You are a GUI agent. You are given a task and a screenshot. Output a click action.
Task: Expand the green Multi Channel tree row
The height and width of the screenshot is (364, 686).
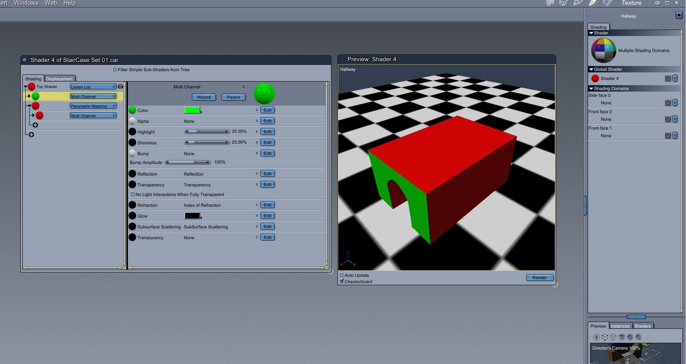click(x=29, y=96)
